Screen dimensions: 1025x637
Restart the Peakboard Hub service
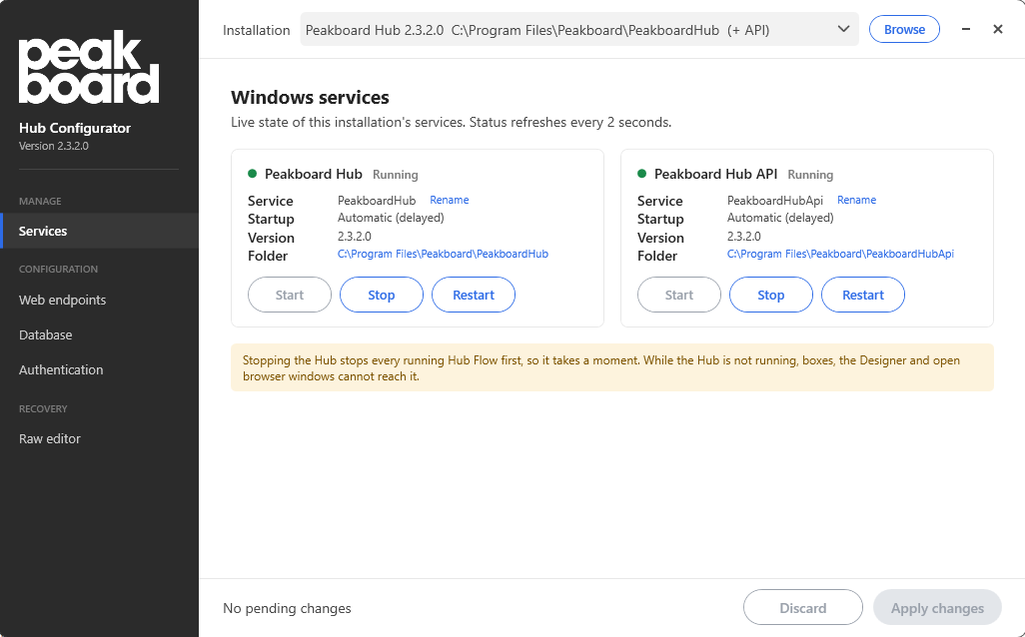(474, 295)
